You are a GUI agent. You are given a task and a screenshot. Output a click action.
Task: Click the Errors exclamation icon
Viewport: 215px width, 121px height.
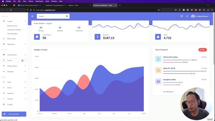[4, 87]
